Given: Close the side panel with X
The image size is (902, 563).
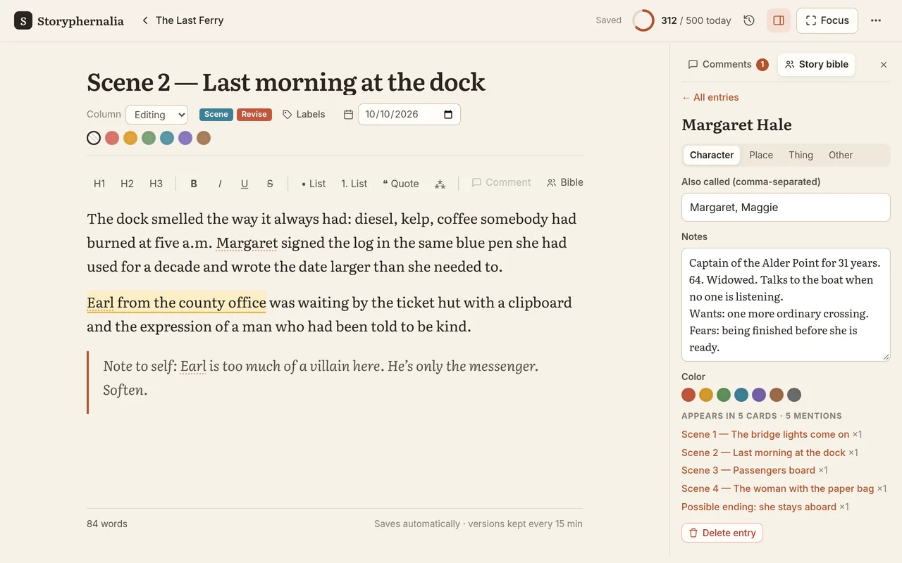Looking at the screenshot, I should (884, 65).
